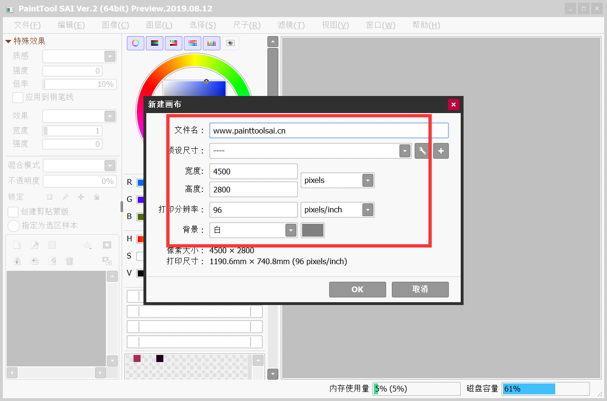Open the perspective ruler layer icon
Screen dimensions: 607x401
(87, 245)
